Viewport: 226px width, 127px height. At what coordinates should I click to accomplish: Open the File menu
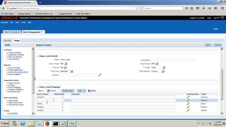(x=12, y=23)
